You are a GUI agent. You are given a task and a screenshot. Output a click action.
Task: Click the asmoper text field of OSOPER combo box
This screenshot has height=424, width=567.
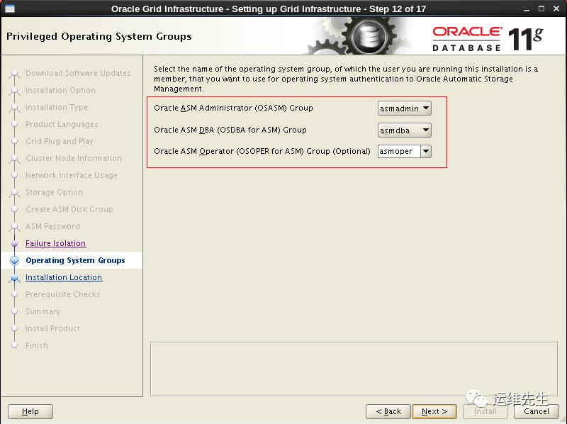(x=399, y=151)
